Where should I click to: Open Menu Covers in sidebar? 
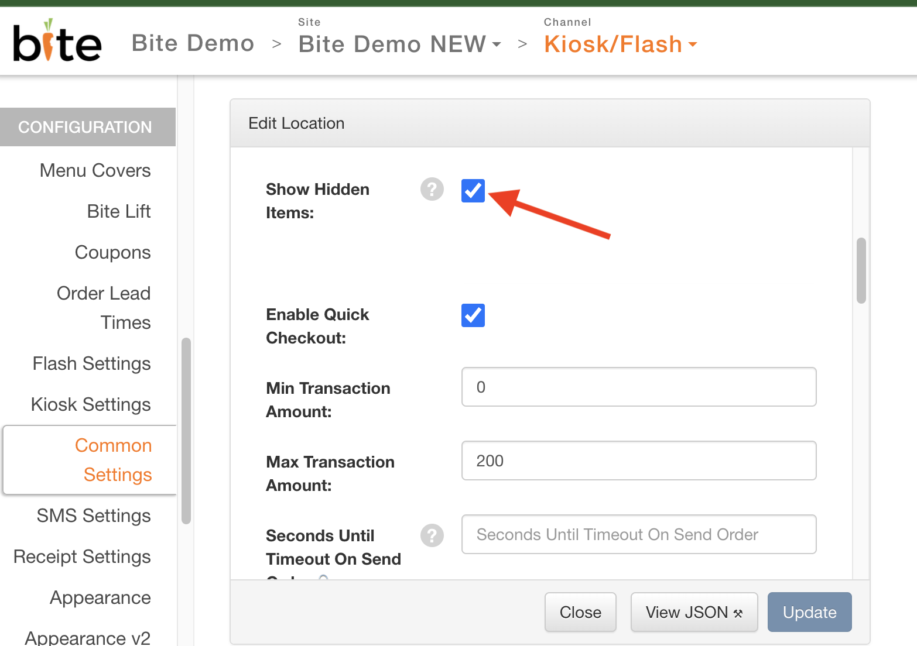[95, 170]
